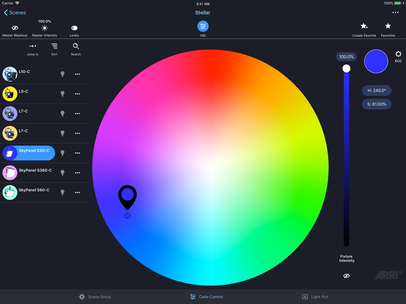
Task: Edit the H: 240.0° hue value
Action: coord(377,90)
